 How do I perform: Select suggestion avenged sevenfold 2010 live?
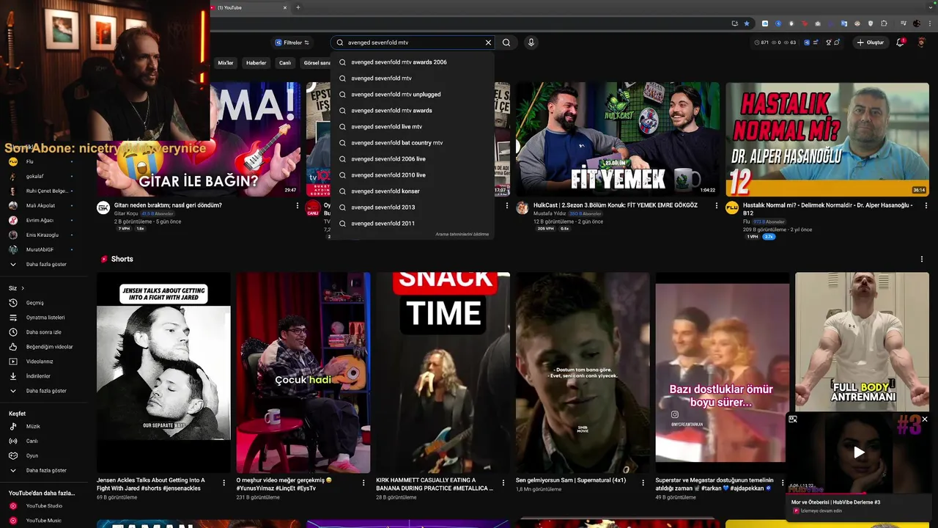[412, 175]
